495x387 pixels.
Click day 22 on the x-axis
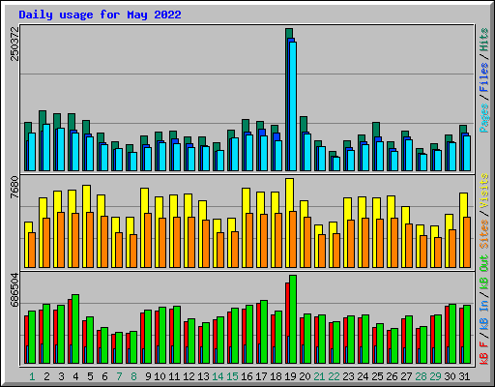point(334,376)
